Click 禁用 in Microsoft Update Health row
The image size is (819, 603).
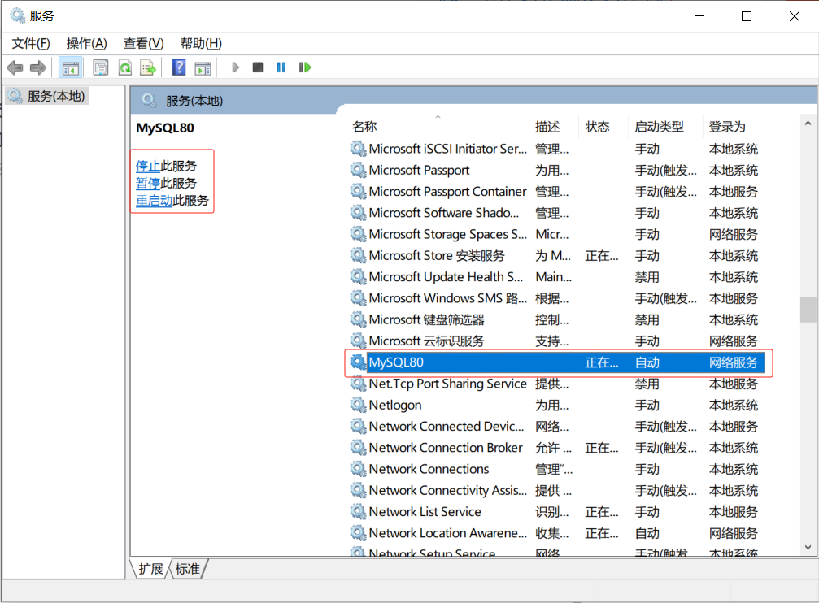tap(647, 277)
